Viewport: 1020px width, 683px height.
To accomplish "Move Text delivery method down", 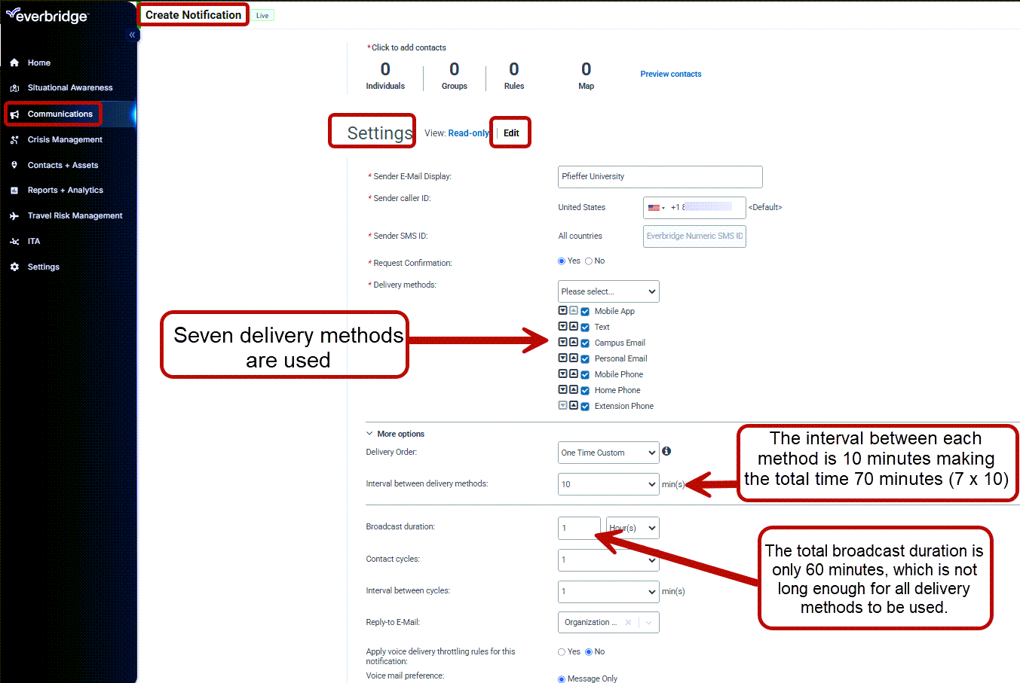I will click(562, 326).
